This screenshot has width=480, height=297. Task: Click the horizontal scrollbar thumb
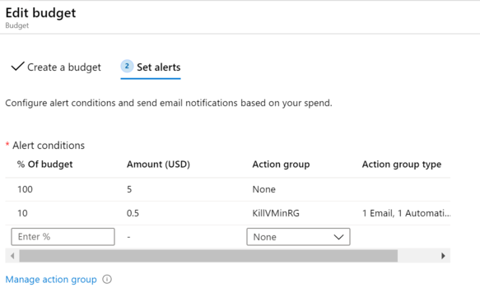(208, 256)
